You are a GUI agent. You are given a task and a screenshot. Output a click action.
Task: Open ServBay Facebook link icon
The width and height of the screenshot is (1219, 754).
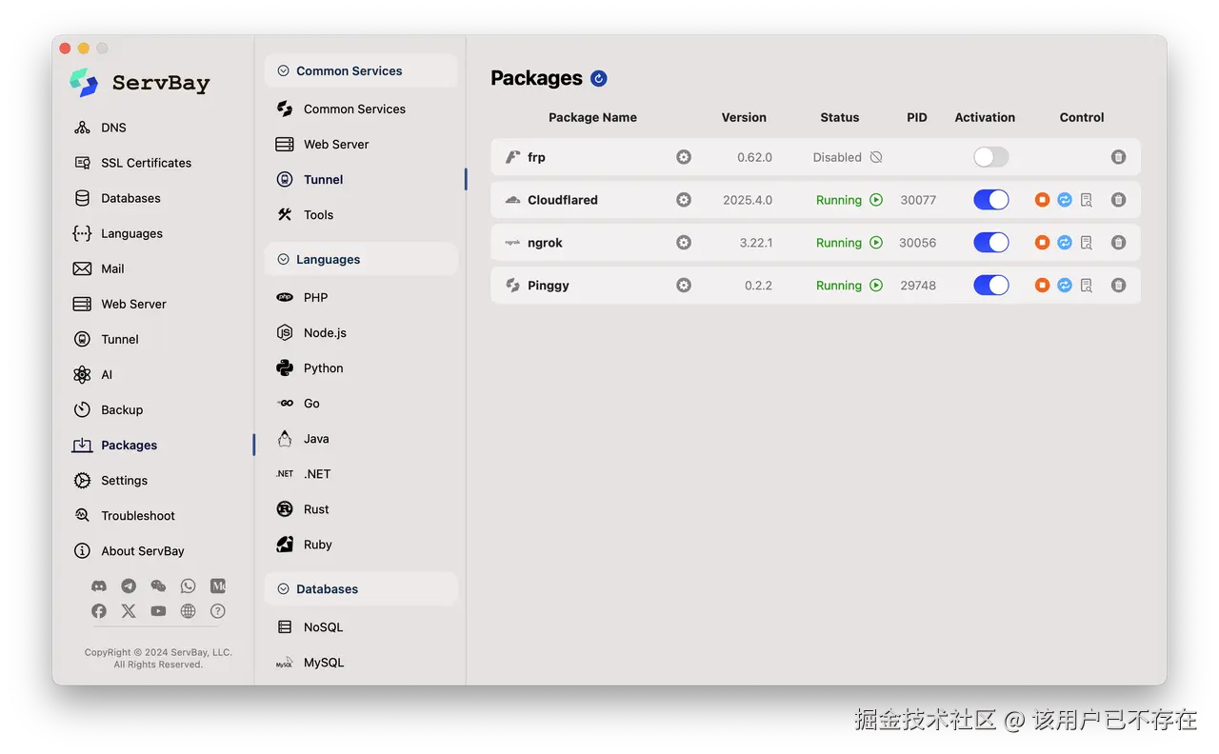(x=99, y=611)
